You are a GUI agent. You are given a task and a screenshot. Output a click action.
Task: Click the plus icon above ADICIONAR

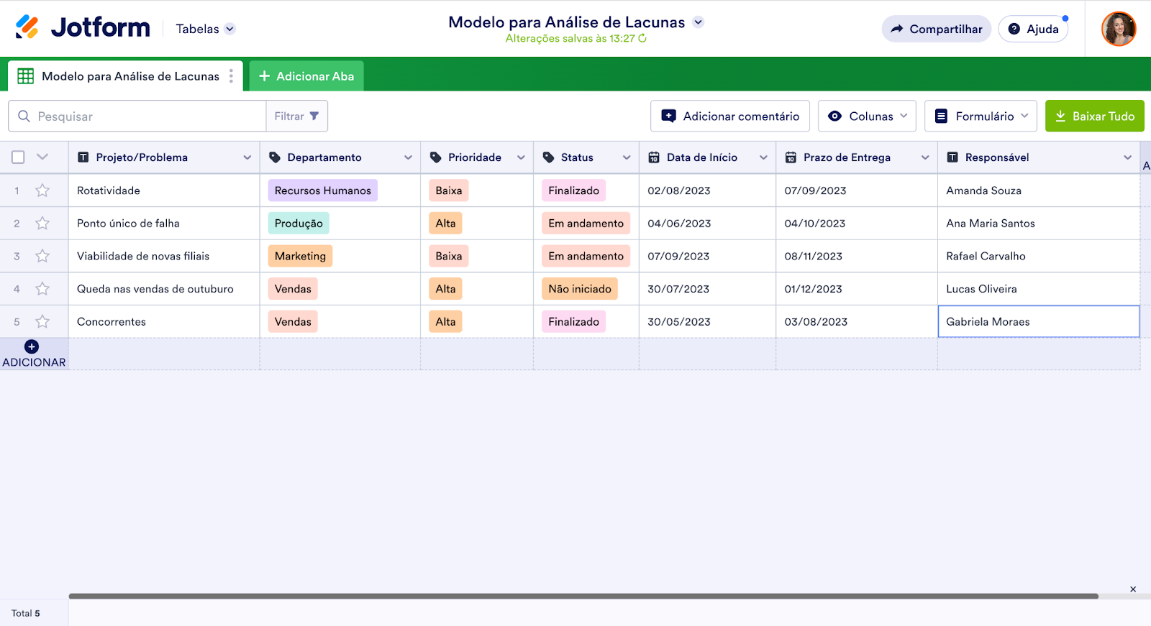tap(32, 346)
